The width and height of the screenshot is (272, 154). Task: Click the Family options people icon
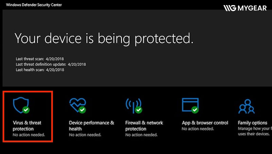(x=246, y=106)
